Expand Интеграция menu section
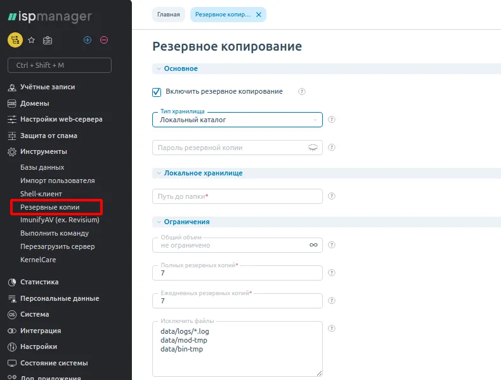501x380 pixels. 41,331
